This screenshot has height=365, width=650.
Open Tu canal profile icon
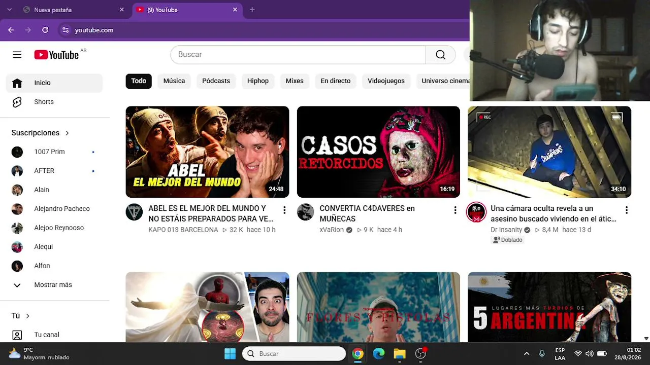pos(17,335)
